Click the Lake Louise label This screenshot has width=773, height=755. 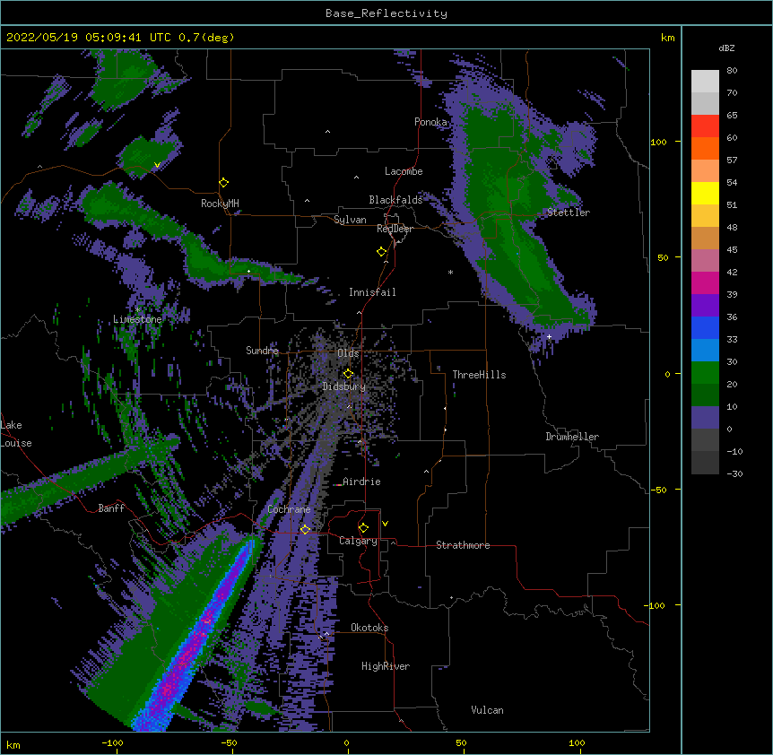16,434
